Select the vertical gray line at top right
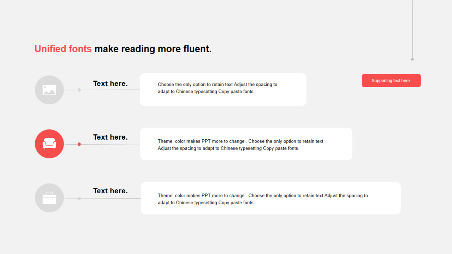 (x=412, y=28)
